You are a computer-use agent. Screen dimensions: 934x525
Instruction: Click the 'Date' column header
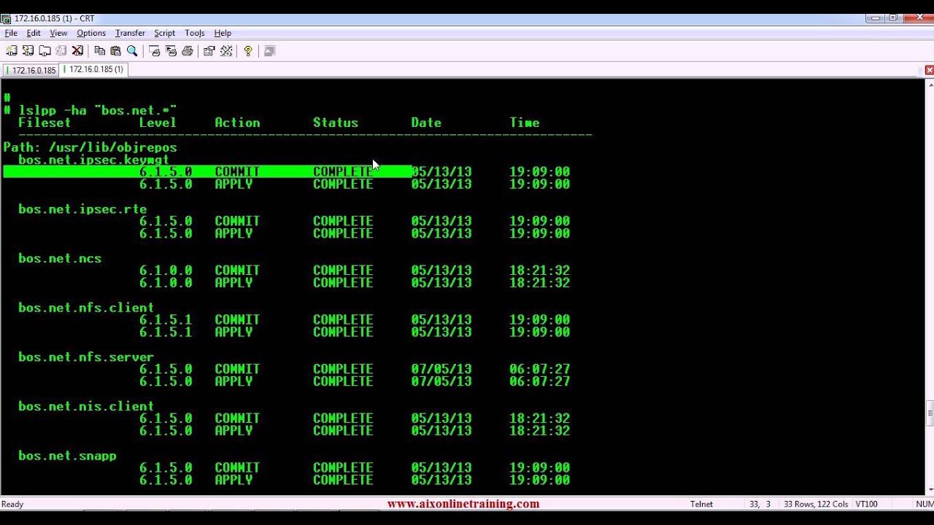(x=426, y=122)
